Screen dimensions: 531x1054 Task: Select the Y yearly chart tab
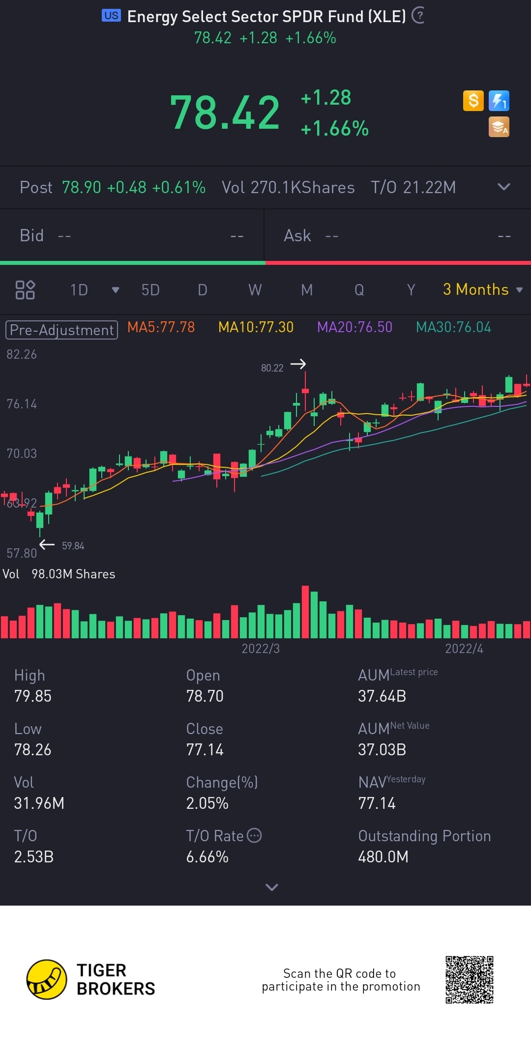tap(411, 290)
